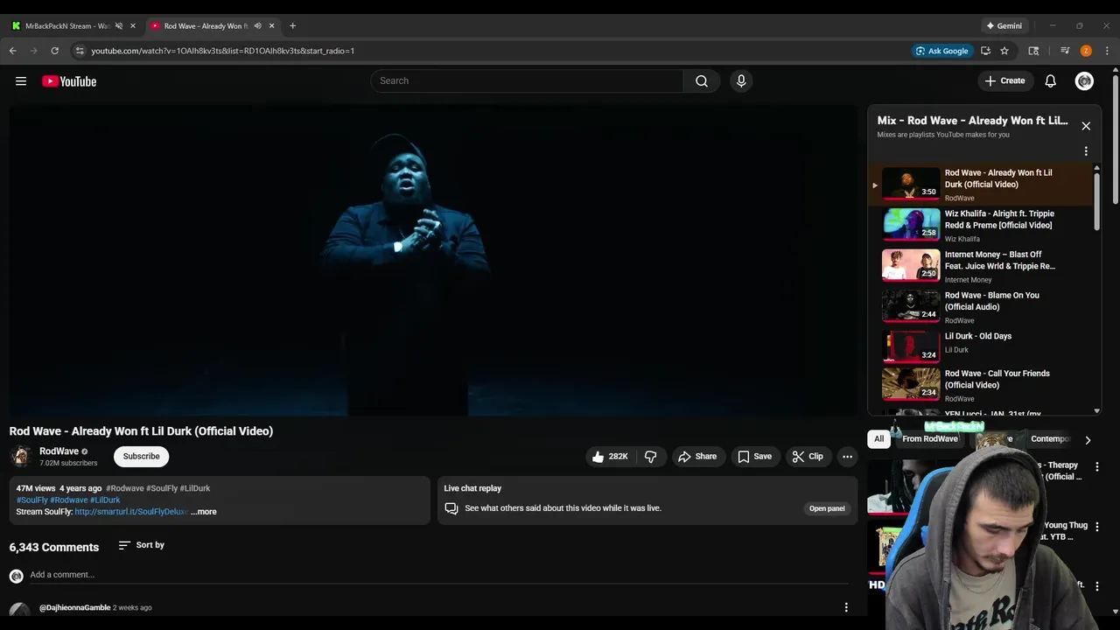
Task: Start voice search with microphone icon
Action: pyautogui.click(x=741, y=80)
